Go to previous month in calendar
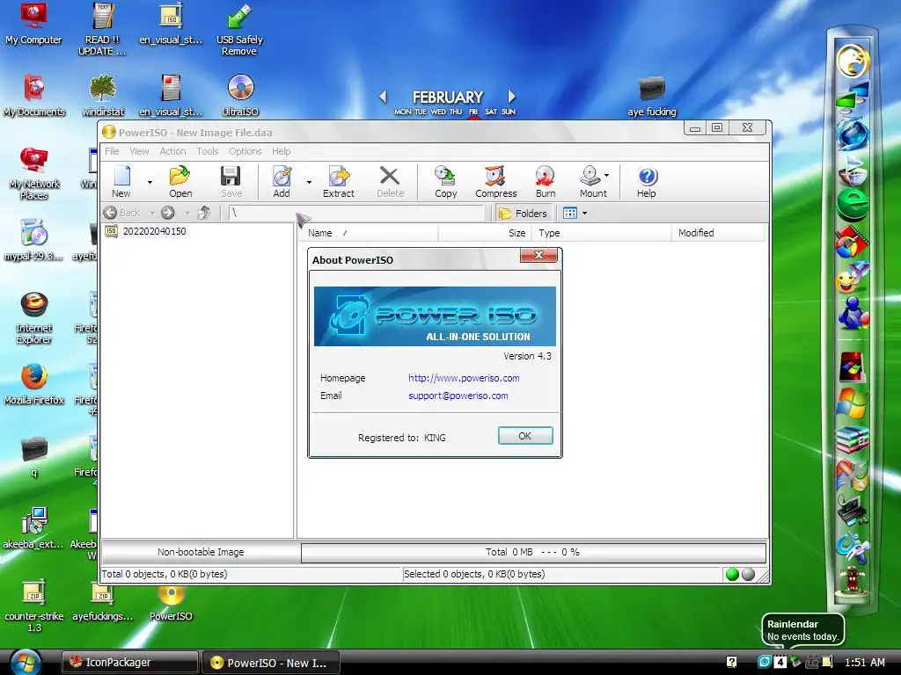The width and height of the screenshot is (901, 675). point(384,97)
